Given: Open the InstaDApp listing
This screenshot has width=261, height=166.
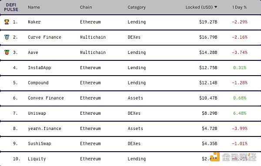Looking at the screenshot, I should (x=40, y=68).
